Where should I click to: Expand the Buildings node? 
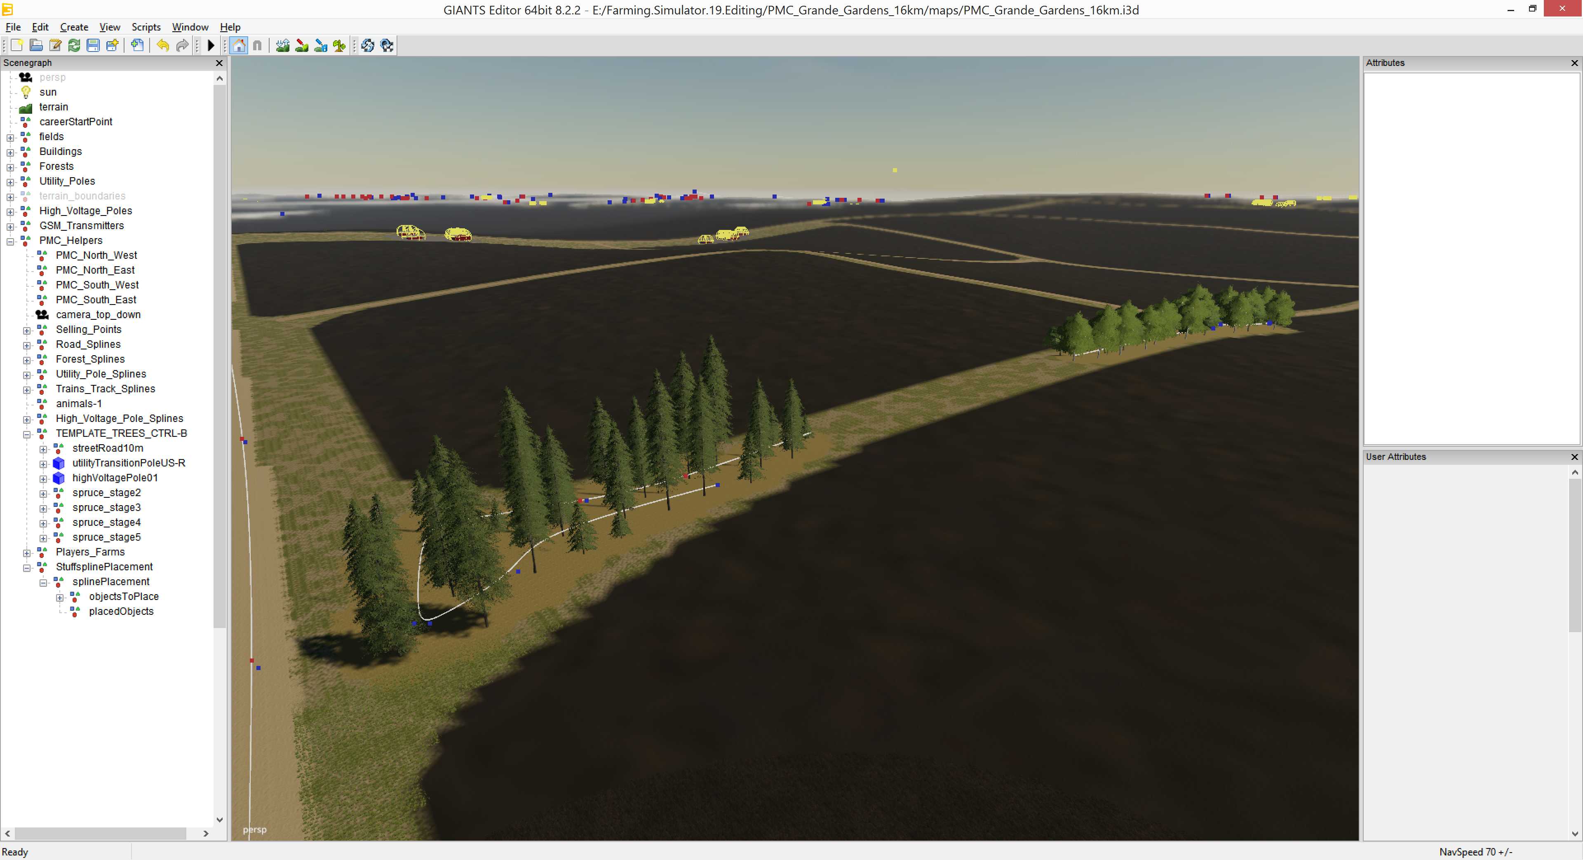tap(10, 152)
